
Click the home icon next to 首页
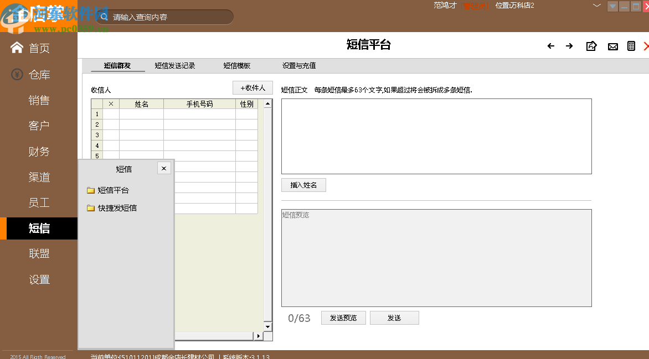click(16, 48)
